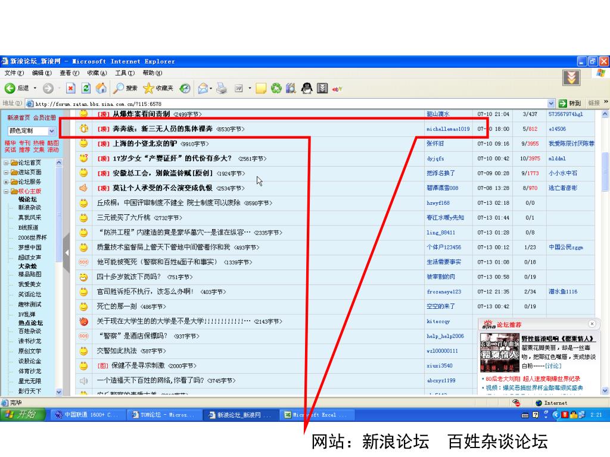610x457 pixels.
Task: Click the green recycle toolbar icon
Action: (276, 89)
